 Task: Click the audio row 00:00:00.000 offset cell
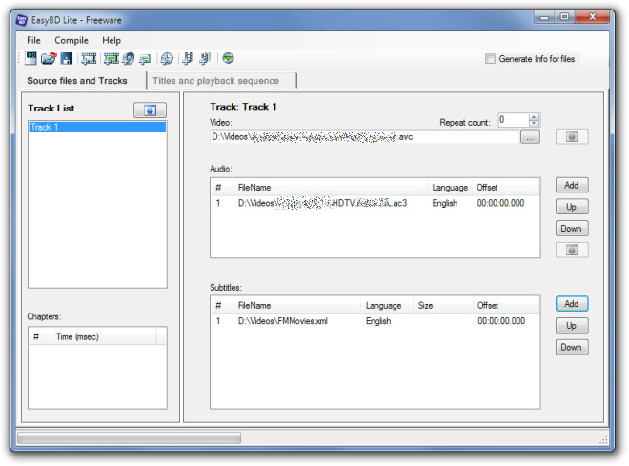pyautogui.click(x=500, y=203)
